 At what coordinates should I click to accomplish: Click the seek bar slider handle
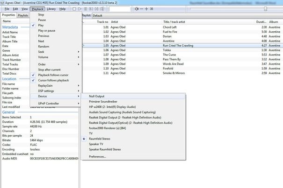(266, 9)
